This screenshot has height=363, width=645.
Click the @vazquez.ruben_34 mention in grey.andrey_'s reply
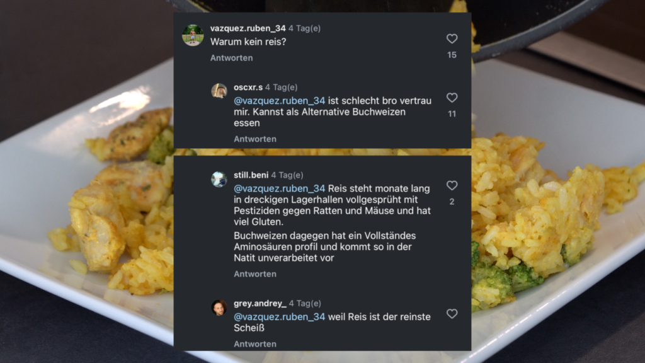click(279, 317)
